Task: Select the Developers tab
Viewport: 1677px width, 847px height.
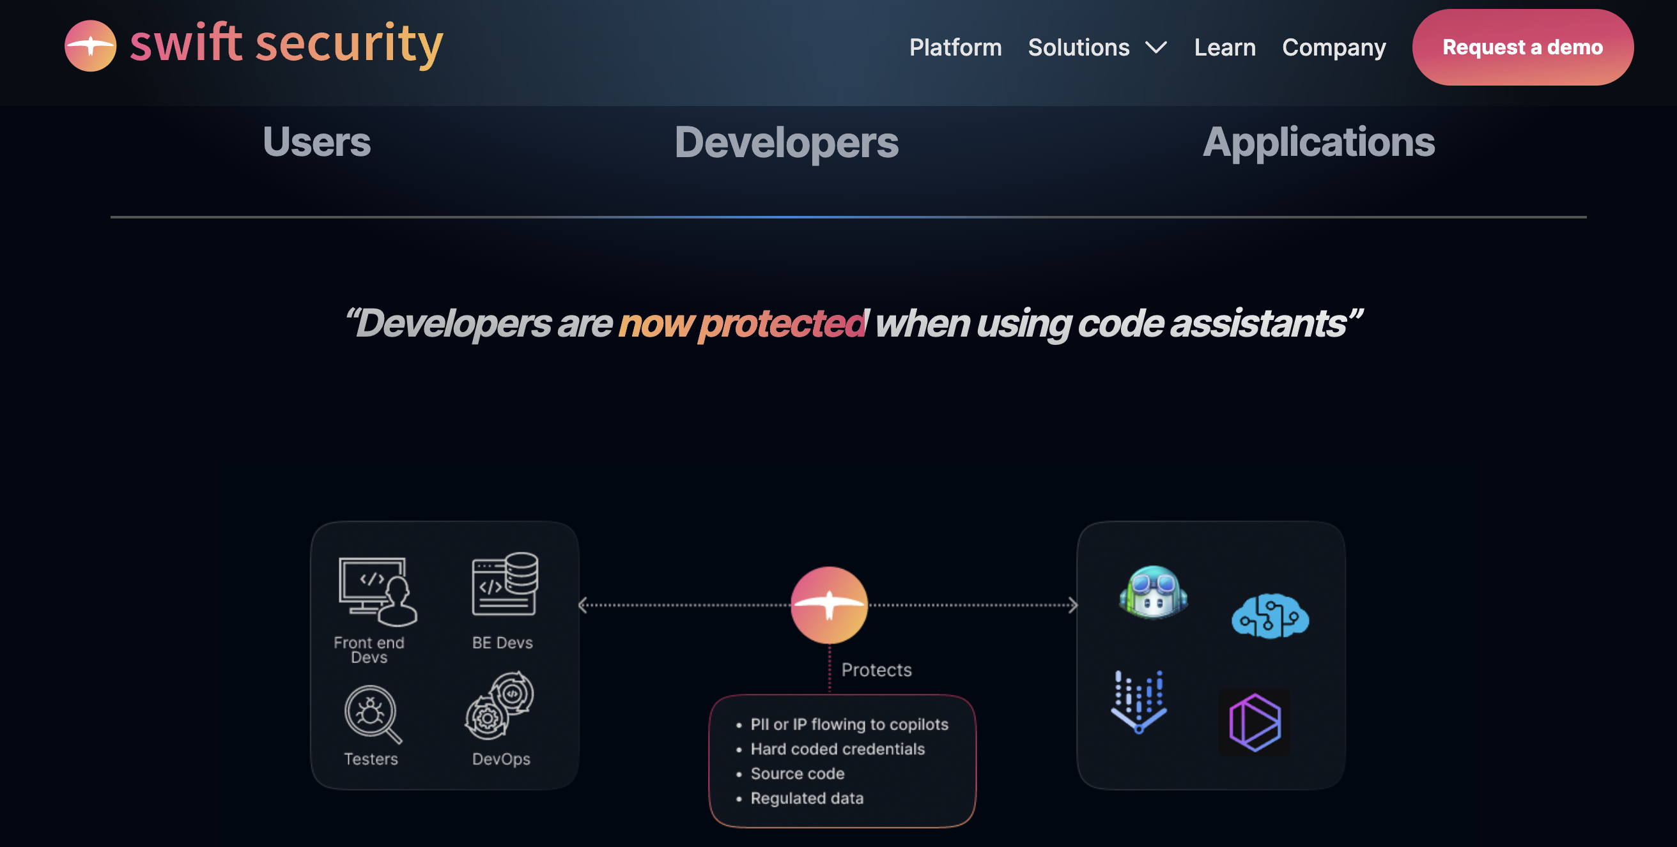Action: click(785, 142)
